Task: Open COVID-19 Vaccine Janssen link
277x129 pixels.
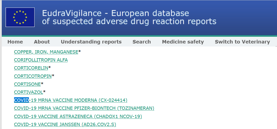Action: coord(65,124)
